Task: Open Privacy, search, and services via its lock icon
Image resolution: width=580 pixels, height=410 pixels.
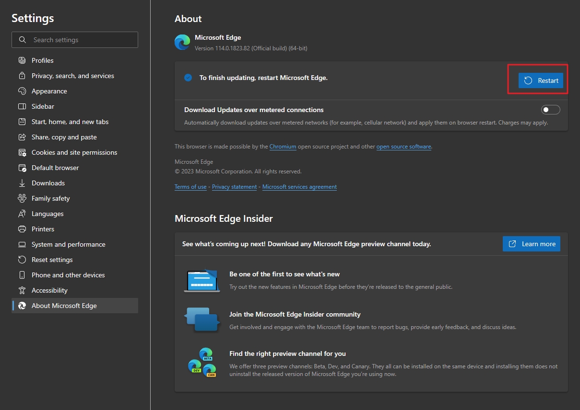Action: [x=22, y=76]
